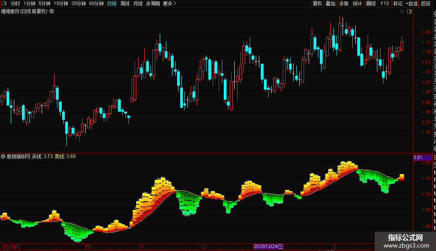The height and width of the screenshot is (251, 436).
Task: Toggle the side panel icon above chart
Action: pos(409,12)
